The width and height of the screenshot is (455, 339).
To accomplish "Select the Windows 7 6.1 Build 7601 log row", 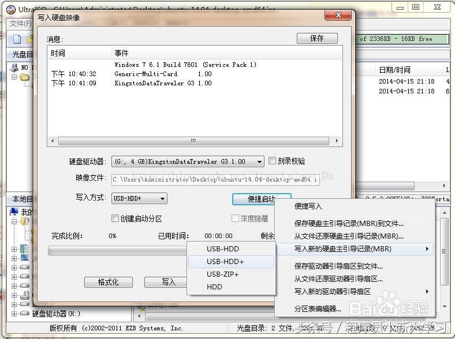I will pyautogui.click(x=195, y=65).
